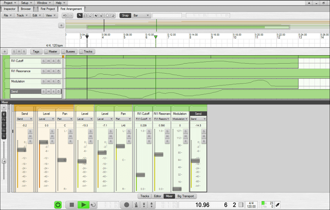The height and width of the screenshot is (210, 330).
Task: Click the green power button in transport bar
Action: [x=58, y=205]
